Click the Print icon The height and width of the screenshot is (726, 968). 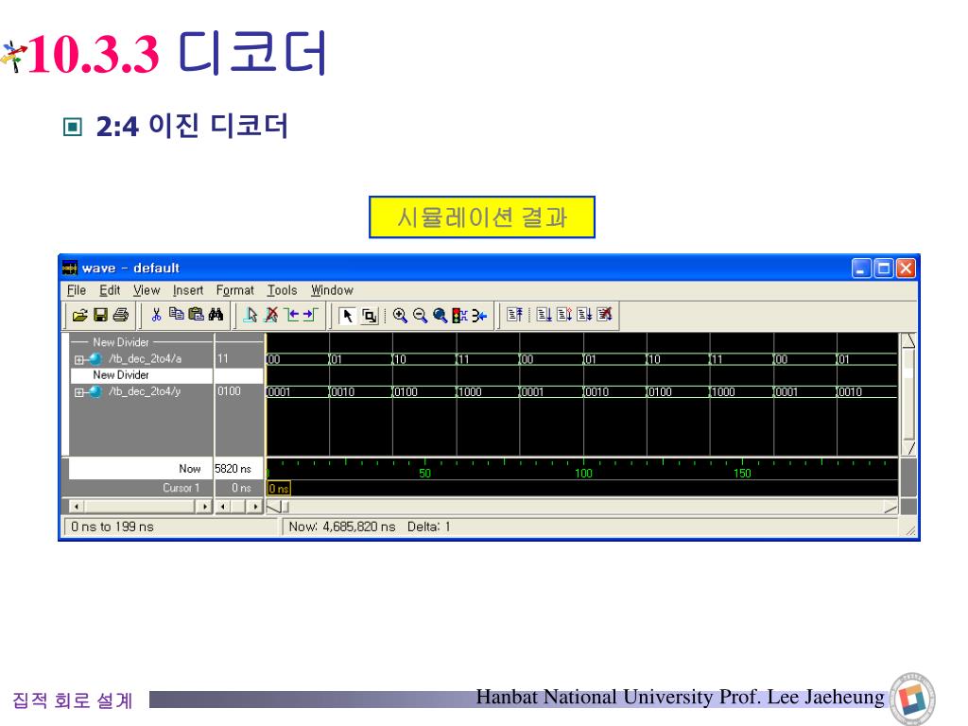120,316
